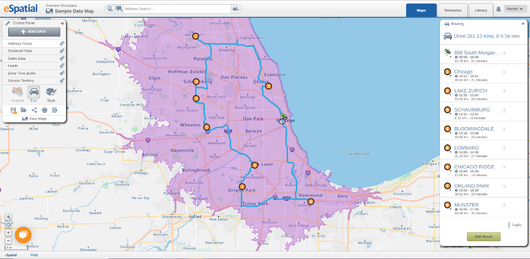530x259 pixels.
Task: Select the Clustered Data layer row
Action: tap(34, 51)
